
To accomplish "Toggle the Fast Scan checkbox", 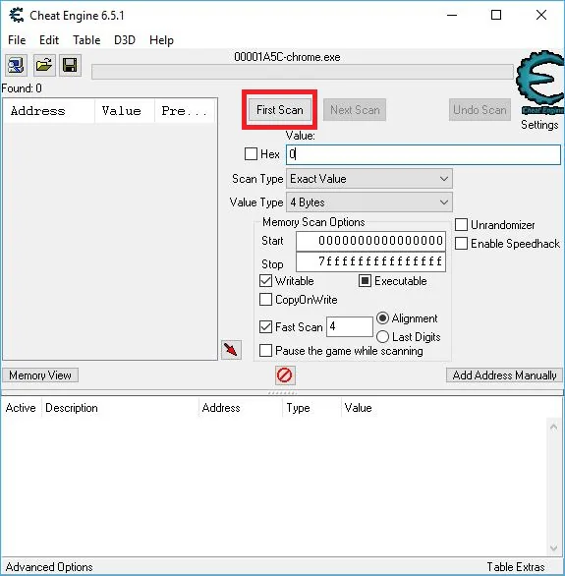I will 265,326.
